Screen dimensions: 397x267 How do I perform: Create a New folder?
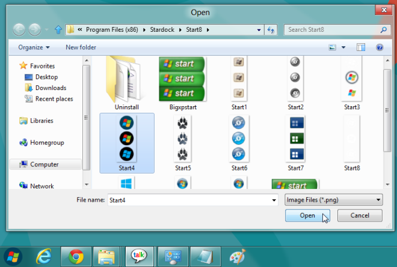81,47
